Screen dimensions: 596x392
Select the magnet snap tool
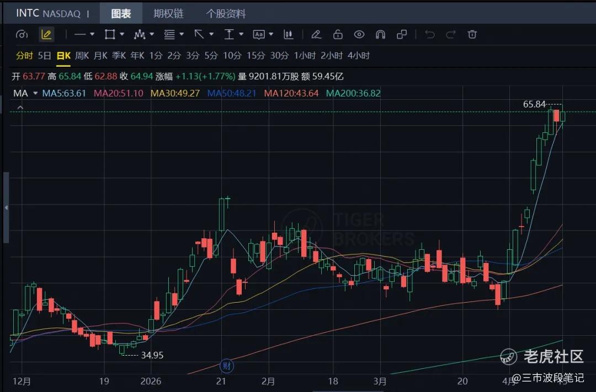[380, 35]
